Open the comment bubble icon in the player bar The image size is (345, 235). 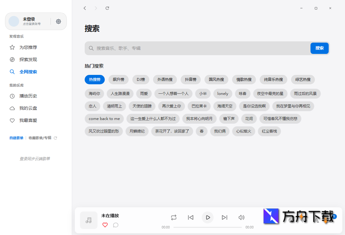(116, 225)
